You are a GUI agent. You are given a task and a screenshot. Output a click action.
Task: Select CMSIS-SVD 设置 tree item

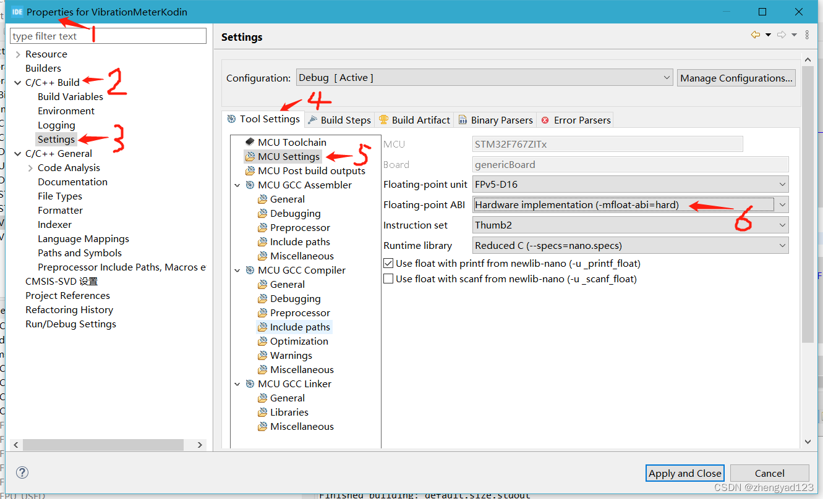pyautogui.click(x=61, y=281)
